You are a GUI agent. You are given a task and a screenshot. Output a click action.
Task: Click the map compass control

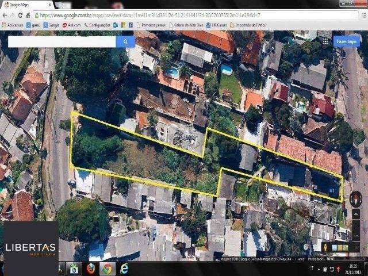(x=355, y=199)
